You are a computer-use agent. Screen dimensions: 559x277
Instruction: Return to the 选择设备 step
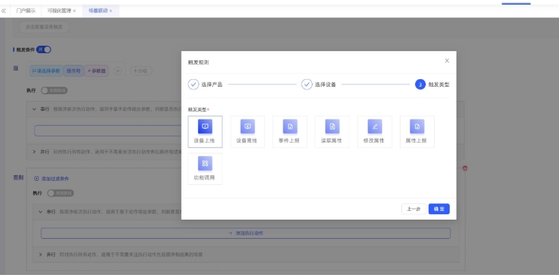(318, 85)
